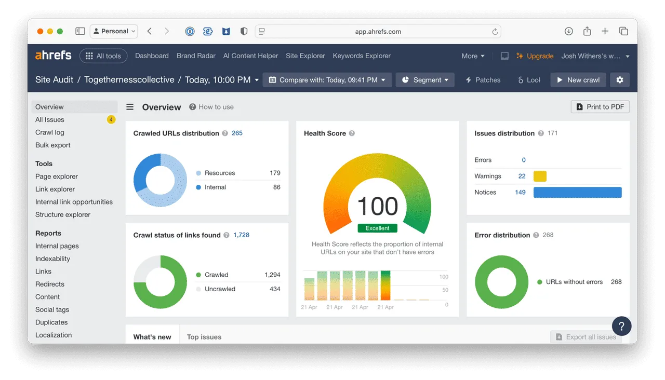Open the Segment dropdown

point(425,80)
